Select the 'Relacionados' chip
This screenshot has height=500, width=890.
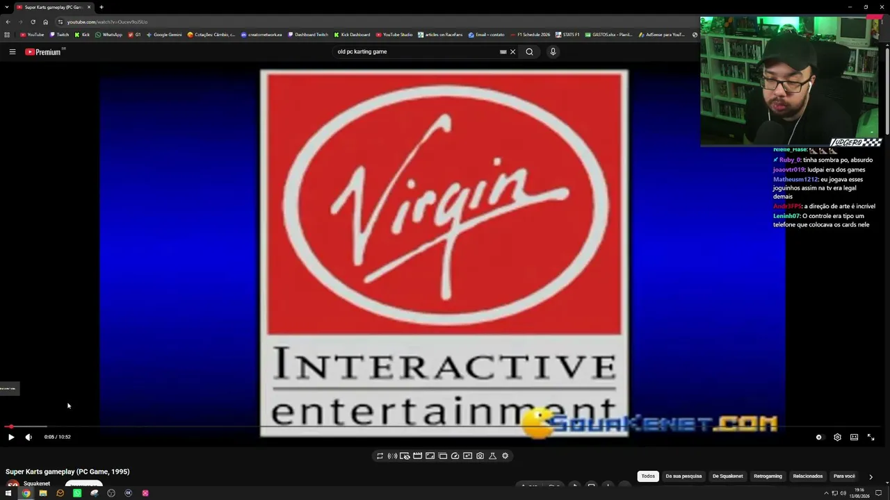click(x=808, y=476)
